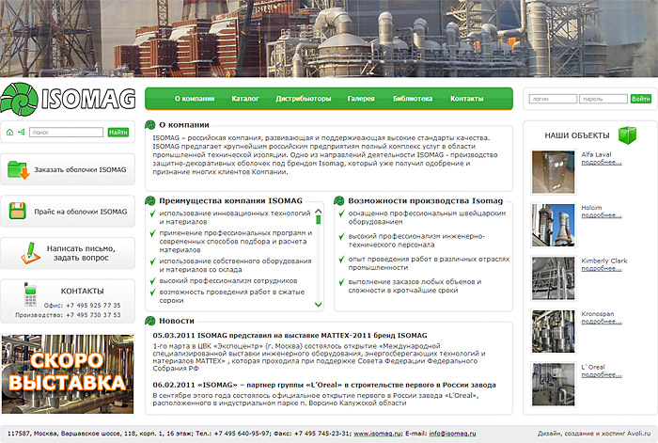Click the pencil write-letter icon
Image resolution: width=658 pixels, height=443 pixels.
coord(30,253)
